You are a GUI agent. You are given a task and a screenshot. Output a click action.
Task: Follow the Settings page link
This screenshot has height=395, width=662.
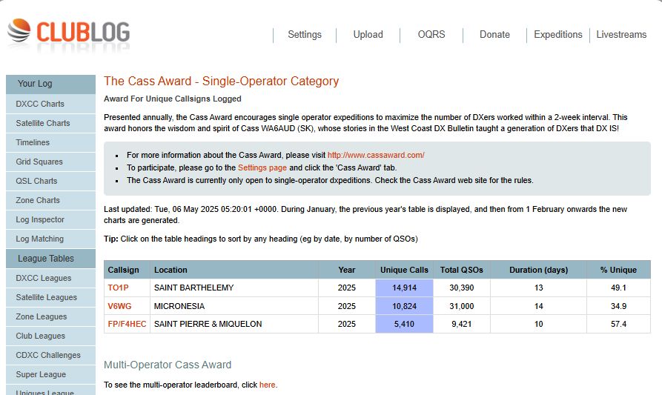point(262,168)
